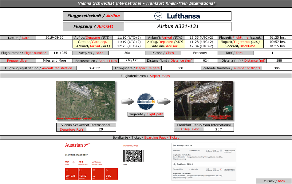292x184 pixels.
Task: Select the Airbus A321-131 aircraft text
Action: 178,26
